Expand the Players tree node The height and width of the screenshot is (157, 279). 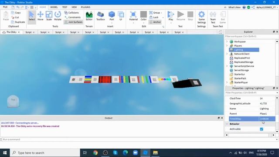coord(227,45)
